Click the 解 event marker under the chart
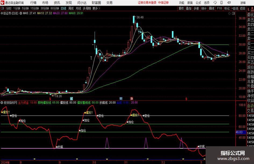254x164 pixels. click(71, 98)
